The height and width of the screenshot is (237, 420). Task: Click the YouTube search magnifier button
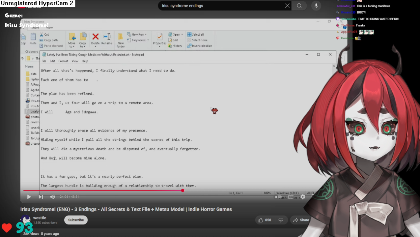[x=299, y=6]
